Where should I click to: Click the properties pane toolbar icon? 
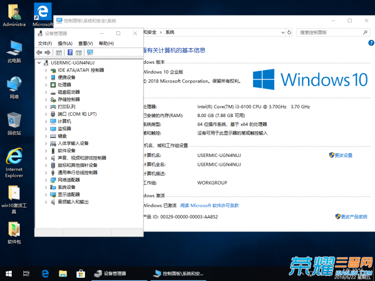coord(78,52)
